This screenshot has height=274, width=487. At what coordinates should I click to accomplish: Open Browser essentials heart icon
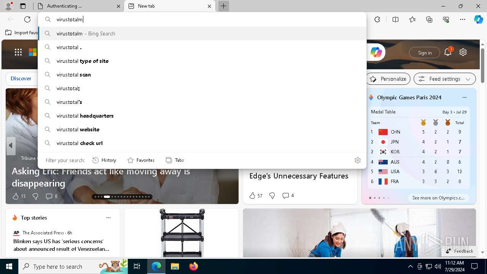[x=446, y=19]
